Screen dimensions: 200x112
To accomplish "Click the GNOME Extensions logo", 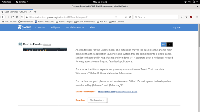I will tap(24, 27).
